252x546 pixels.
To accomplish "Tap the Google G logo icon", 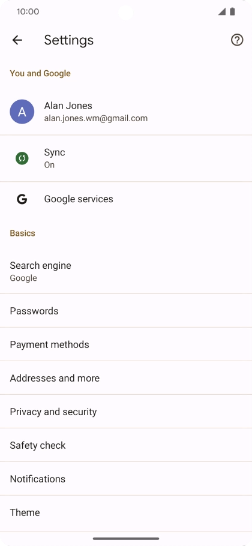I will click(x=22, y=199).
